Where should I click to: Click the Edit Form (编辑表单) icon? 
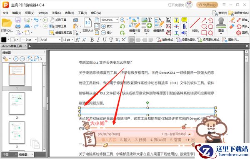coord(159,25)
